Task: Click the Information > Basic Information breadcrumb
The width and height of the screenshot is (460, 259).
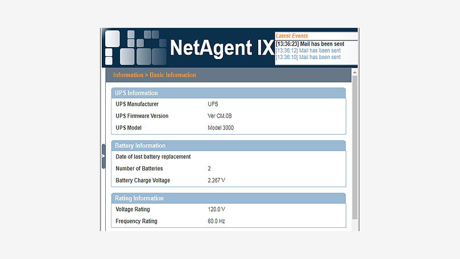Action: pyautogui.click(x=155, y=75)
